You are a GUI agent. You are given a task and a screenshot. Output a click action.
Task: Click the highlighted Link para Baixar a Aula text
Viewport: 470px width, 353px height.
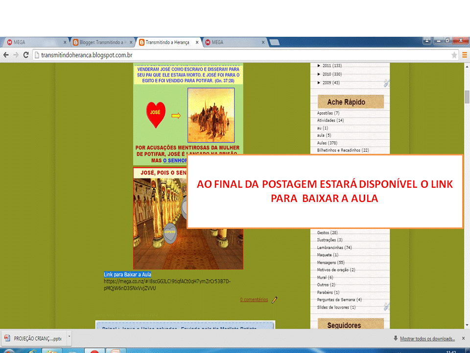tap(127, 275)
